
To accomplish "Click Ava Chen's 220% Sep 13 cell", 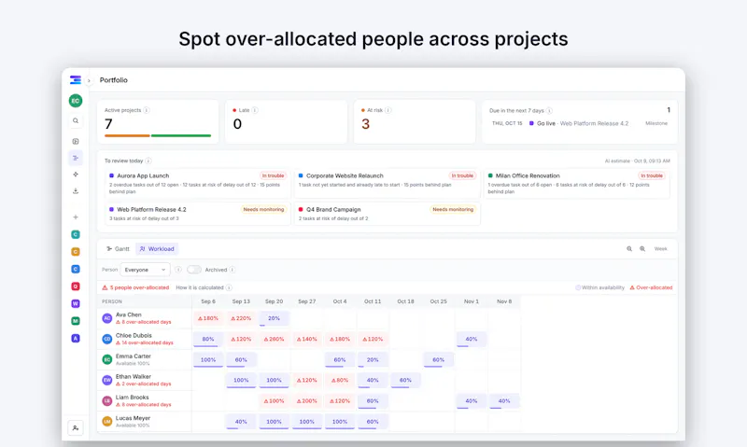I will 241,318.
